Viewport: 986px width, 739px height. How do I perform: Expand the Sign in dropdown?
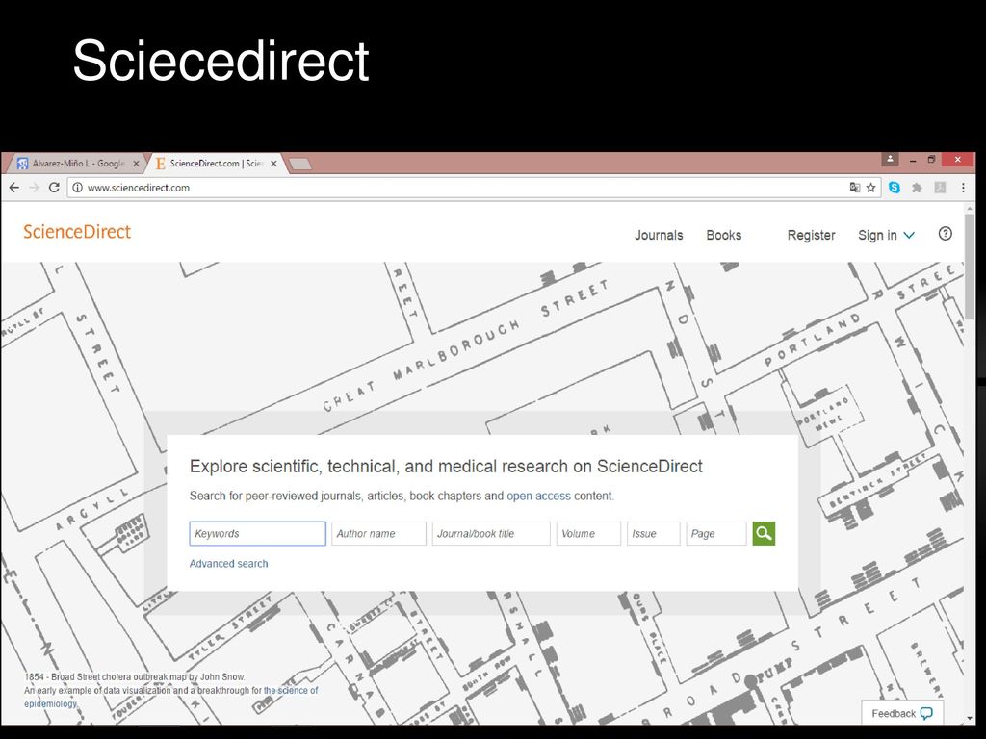point(886,235)
